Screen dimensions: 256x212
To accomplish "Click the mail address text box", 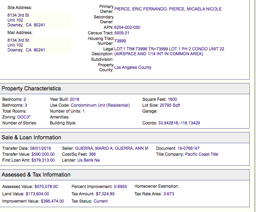I will (39, 45).
